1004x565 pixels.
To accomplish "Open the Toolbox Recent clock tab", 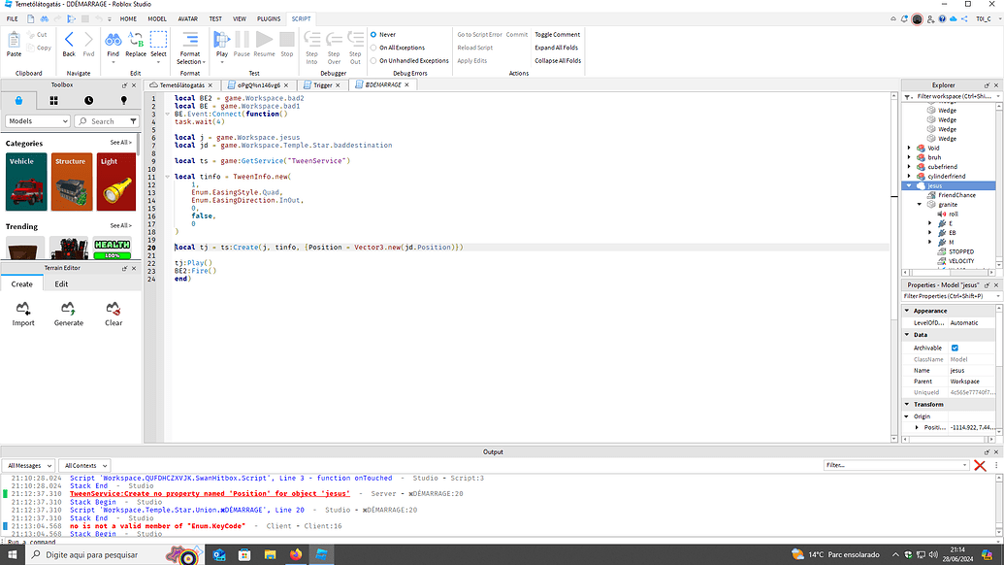I will click(x=88, y=101).
